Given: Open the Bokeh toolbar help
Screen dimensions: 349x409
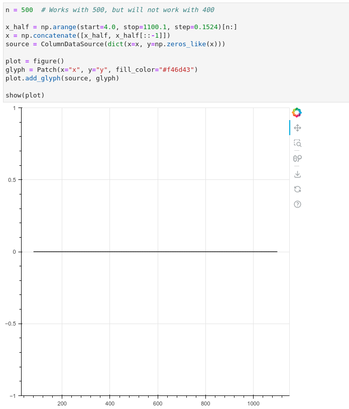Looking at the screenshot, I should pos(297,204).
